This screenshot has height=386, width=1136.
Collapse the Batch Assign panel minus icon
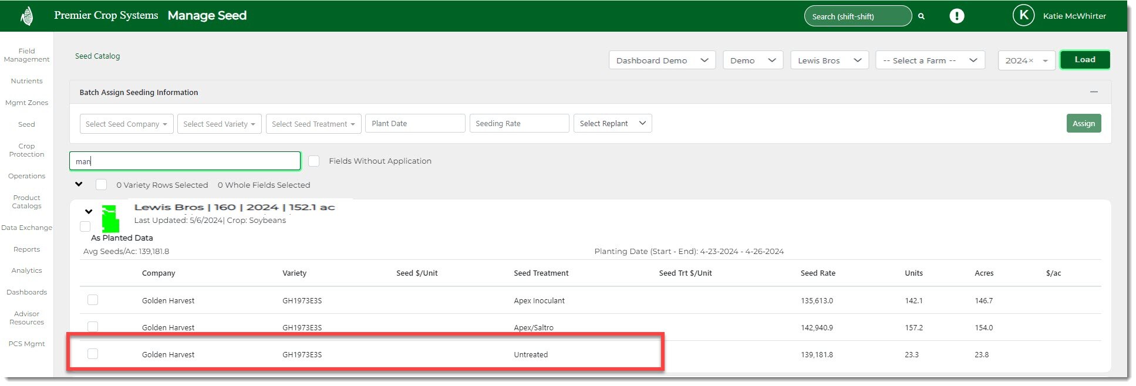[x=1093, y=92]
